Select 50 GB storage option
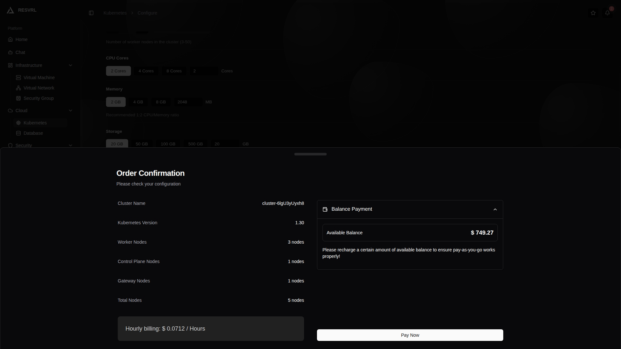 [x=142, y=144]
